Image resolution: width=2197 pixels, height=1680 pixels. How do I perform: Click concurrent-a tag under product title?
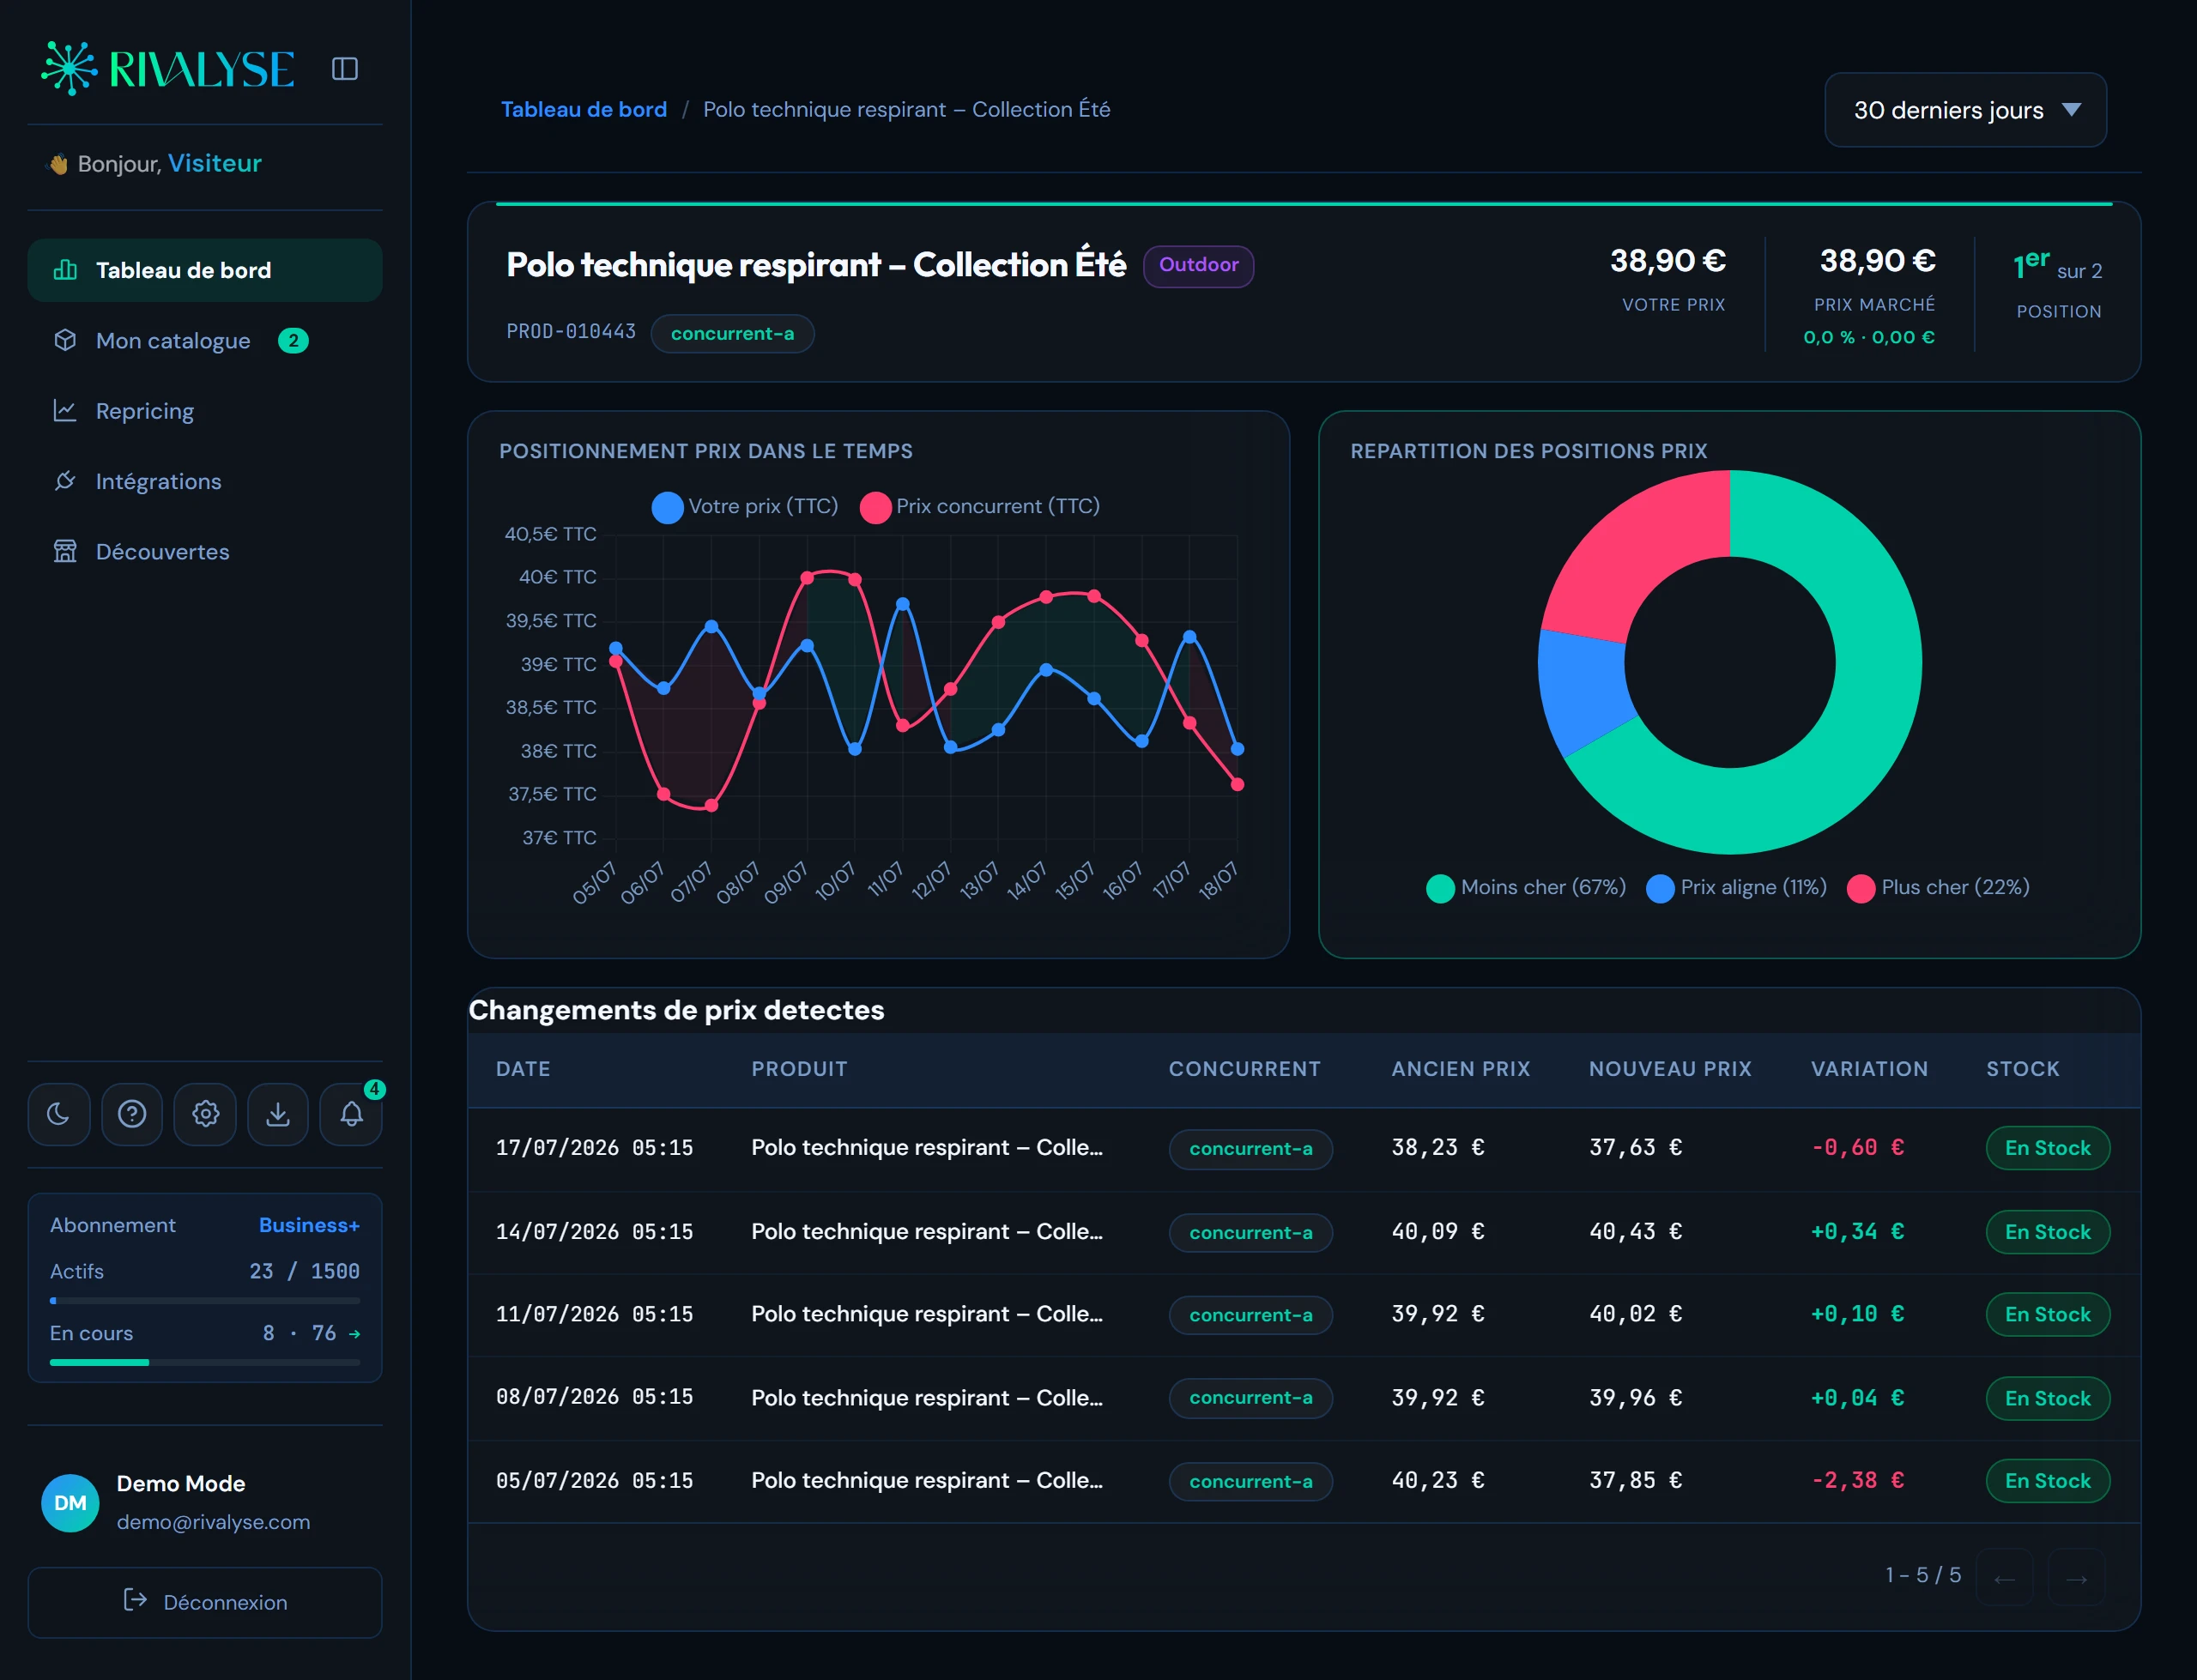point(732,333)
